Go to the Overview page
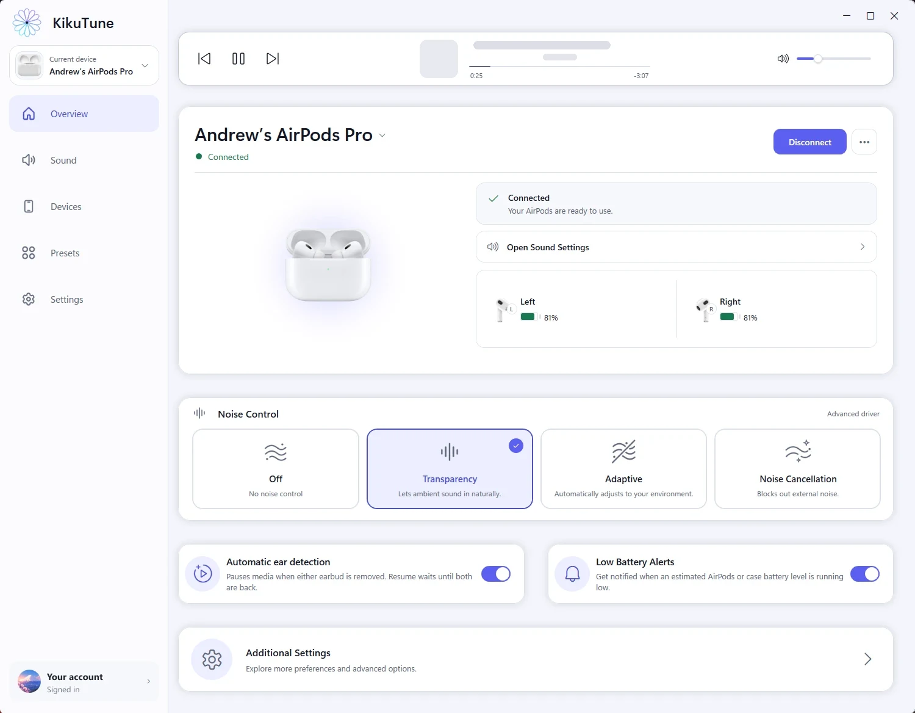915x713 pixels. (x=84, y=114)
